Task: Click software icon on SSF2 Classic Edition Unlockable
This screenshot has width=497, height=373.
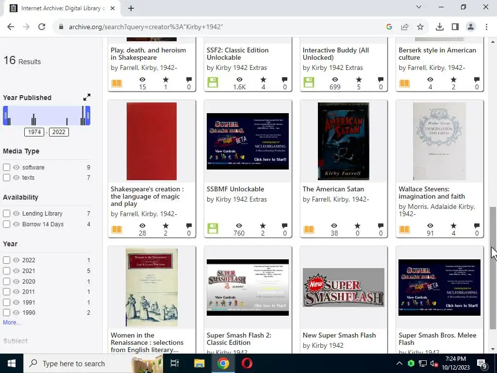Action: coord(213,83)
